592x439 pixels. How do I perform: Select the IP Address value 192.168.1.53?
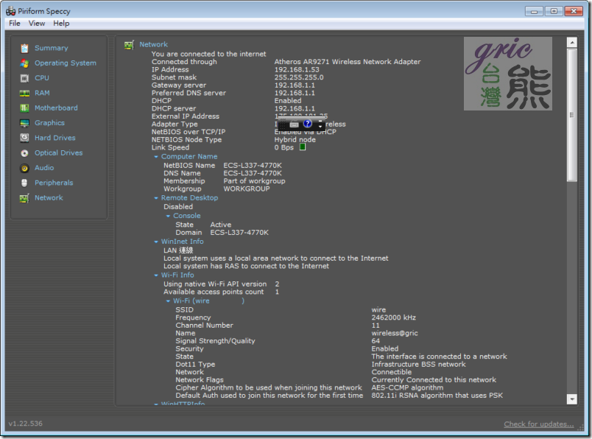pos(297,69)
